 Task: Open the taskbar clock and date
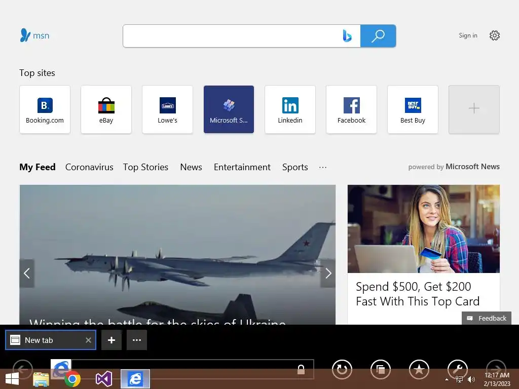[x=497, y=379]
